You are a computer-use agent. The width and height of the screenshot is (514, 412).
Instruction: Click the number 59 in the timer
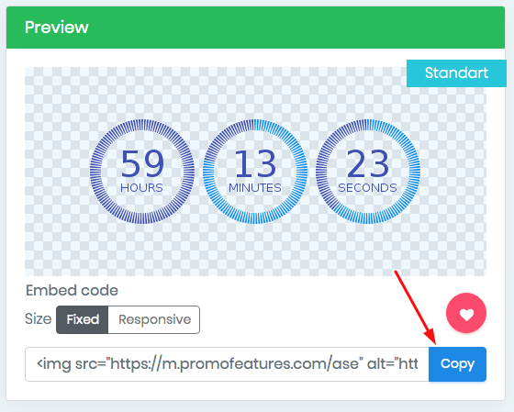(142, 163)
